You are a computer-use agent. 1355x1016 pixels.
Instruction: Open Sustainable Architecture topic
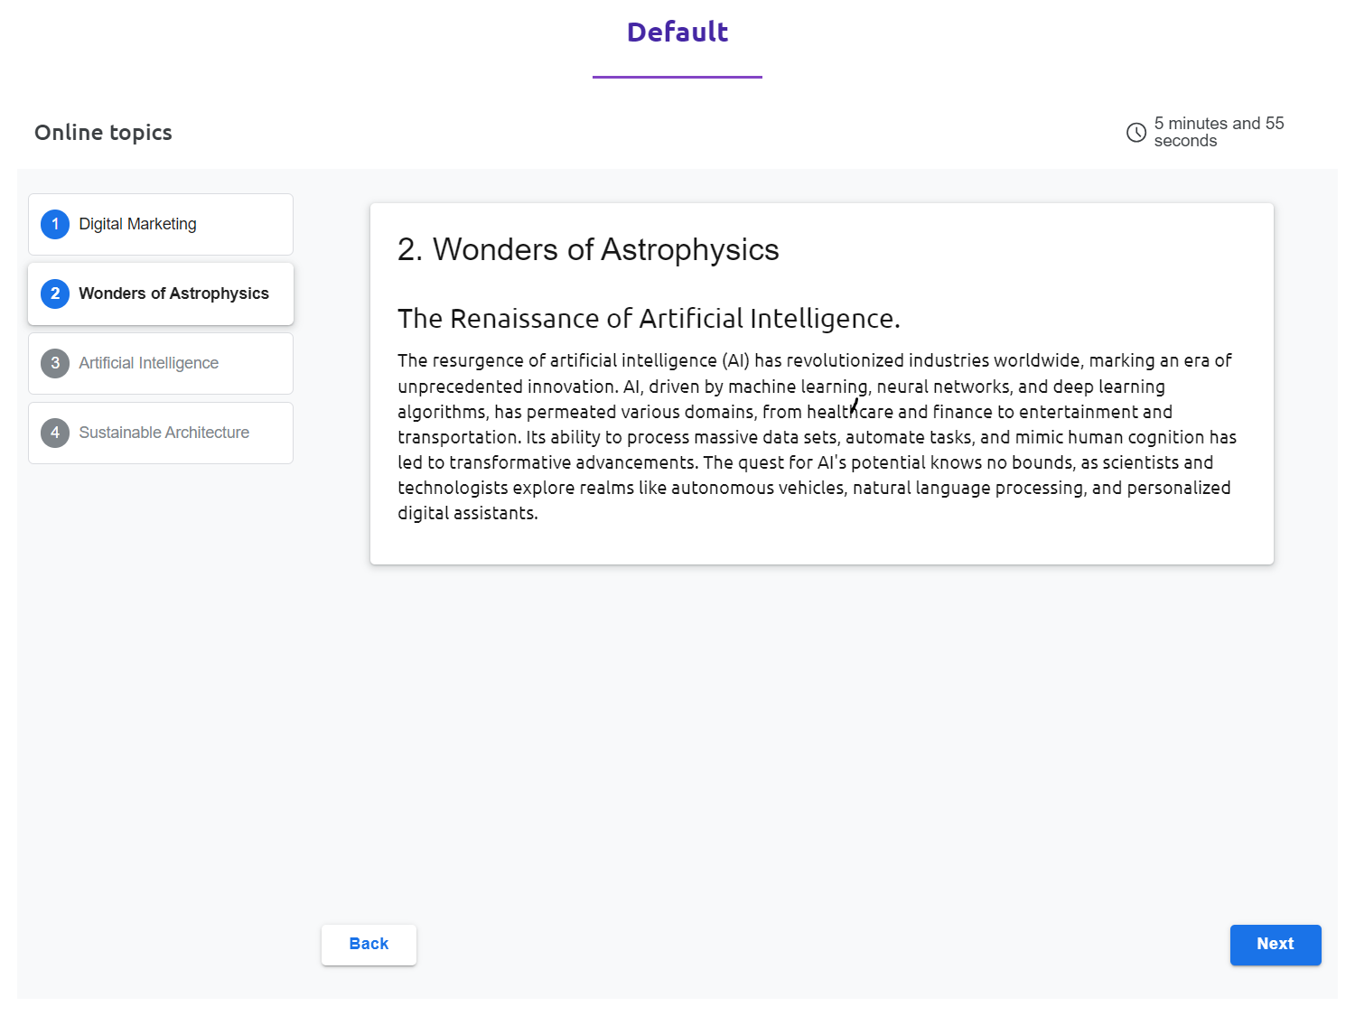pos(164,433)
